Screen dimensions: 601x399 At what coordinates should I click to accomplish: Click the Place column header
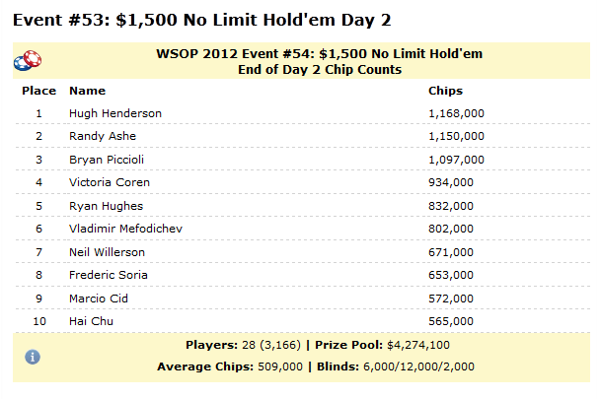pos(39,91)
